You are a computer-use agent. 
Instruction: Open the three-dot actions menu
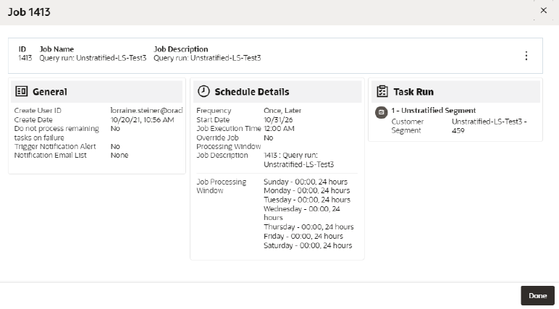tap(526, 56)
